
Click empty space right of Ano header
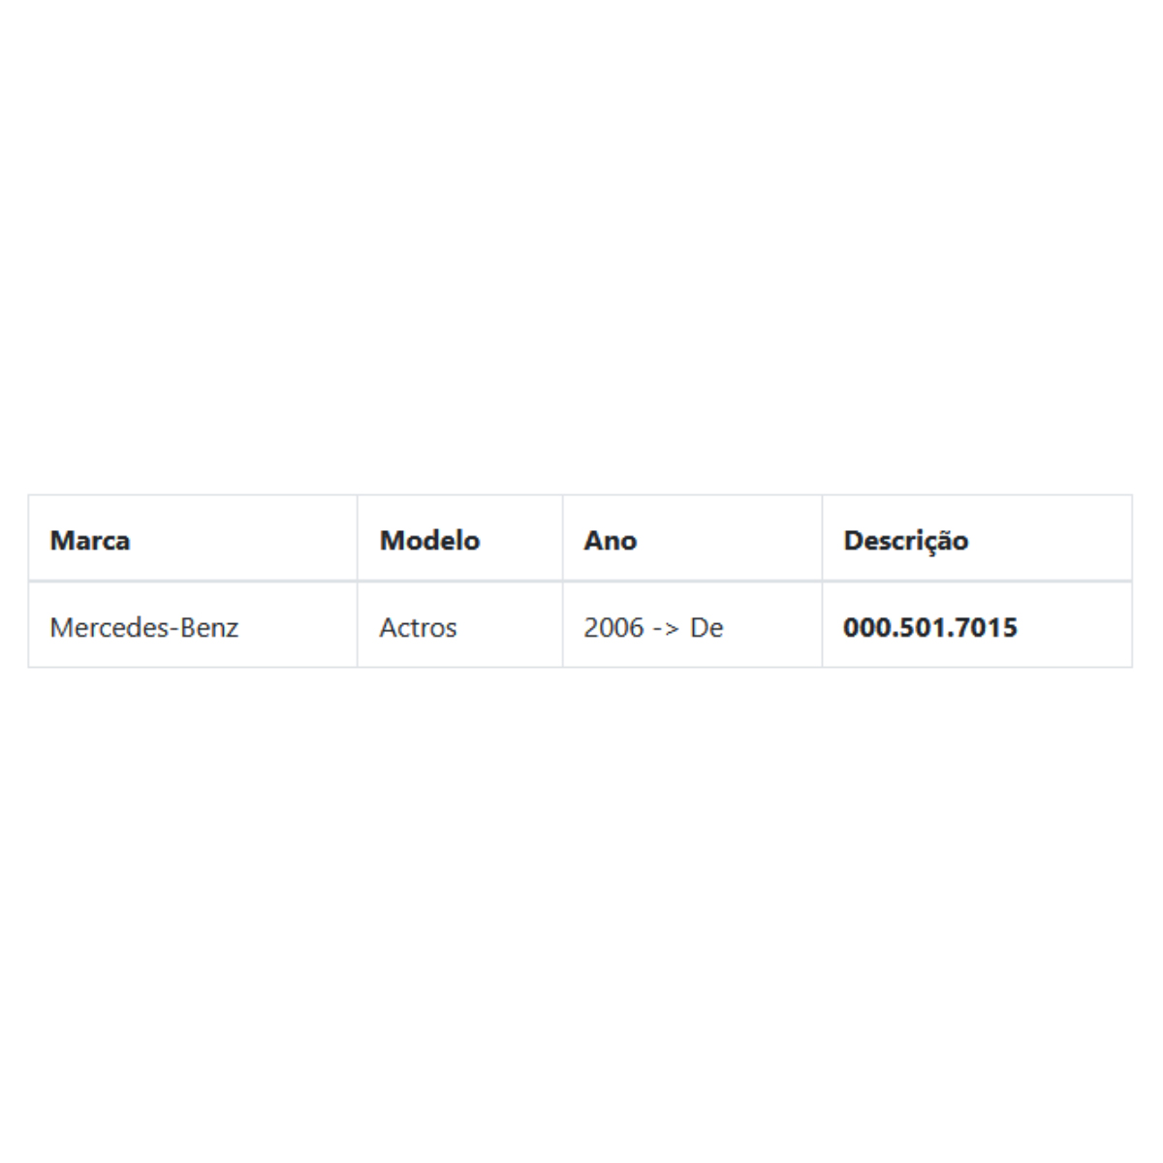pos(729,539)
